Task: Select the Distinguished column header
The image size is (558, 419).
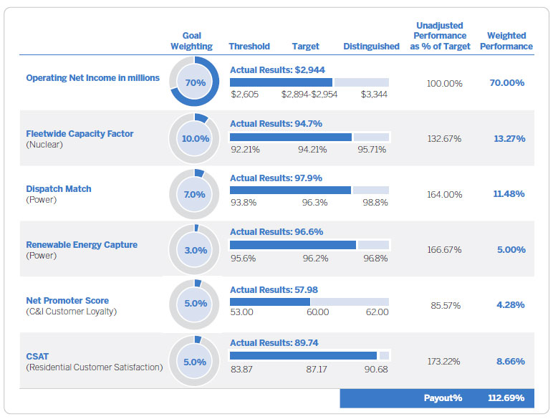Action: tap(371, 47)
